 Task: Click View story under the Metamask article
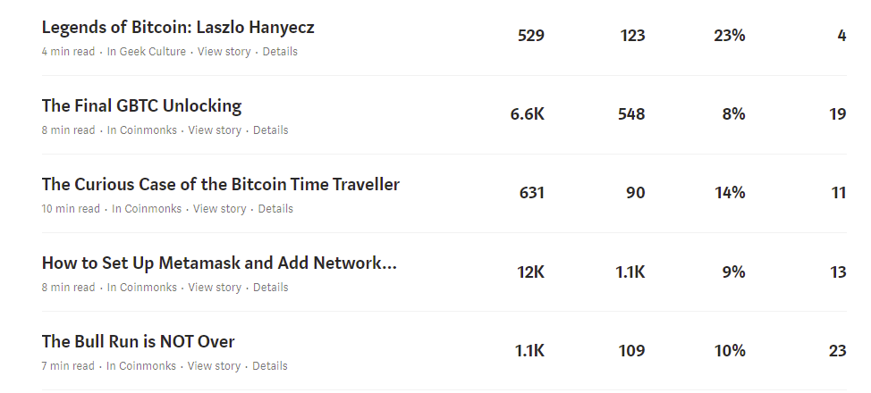click(x=215, y=288)
